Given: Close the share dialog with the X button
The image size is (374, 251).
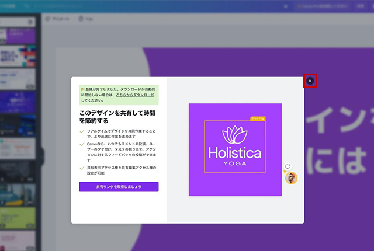Looking at the screenshot, I should [310, 81].
